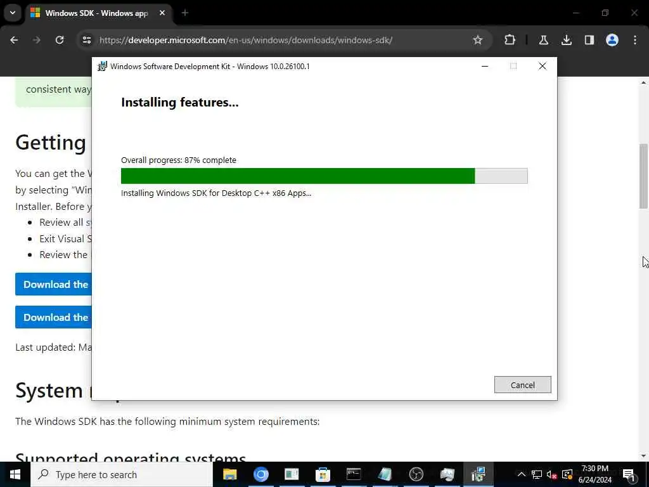
Task: Open Chrome Labs flask icon
Action: point(543,40)
